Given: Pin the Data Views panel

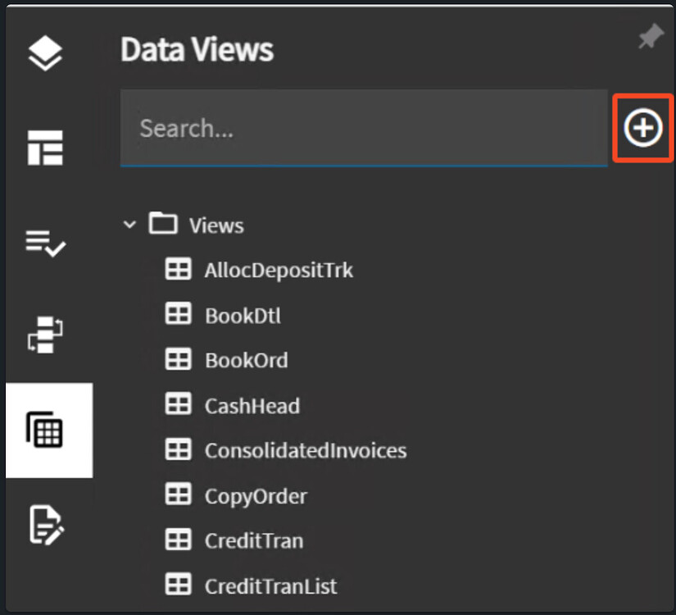Looking at the screenshot, I should 649,36.
